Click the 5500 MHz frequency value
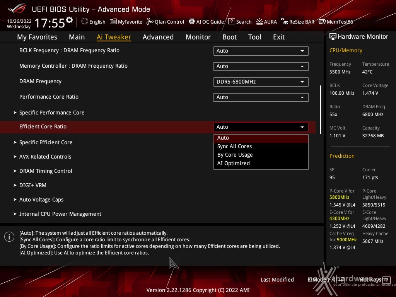396x297 pixels. click(340, 72)
